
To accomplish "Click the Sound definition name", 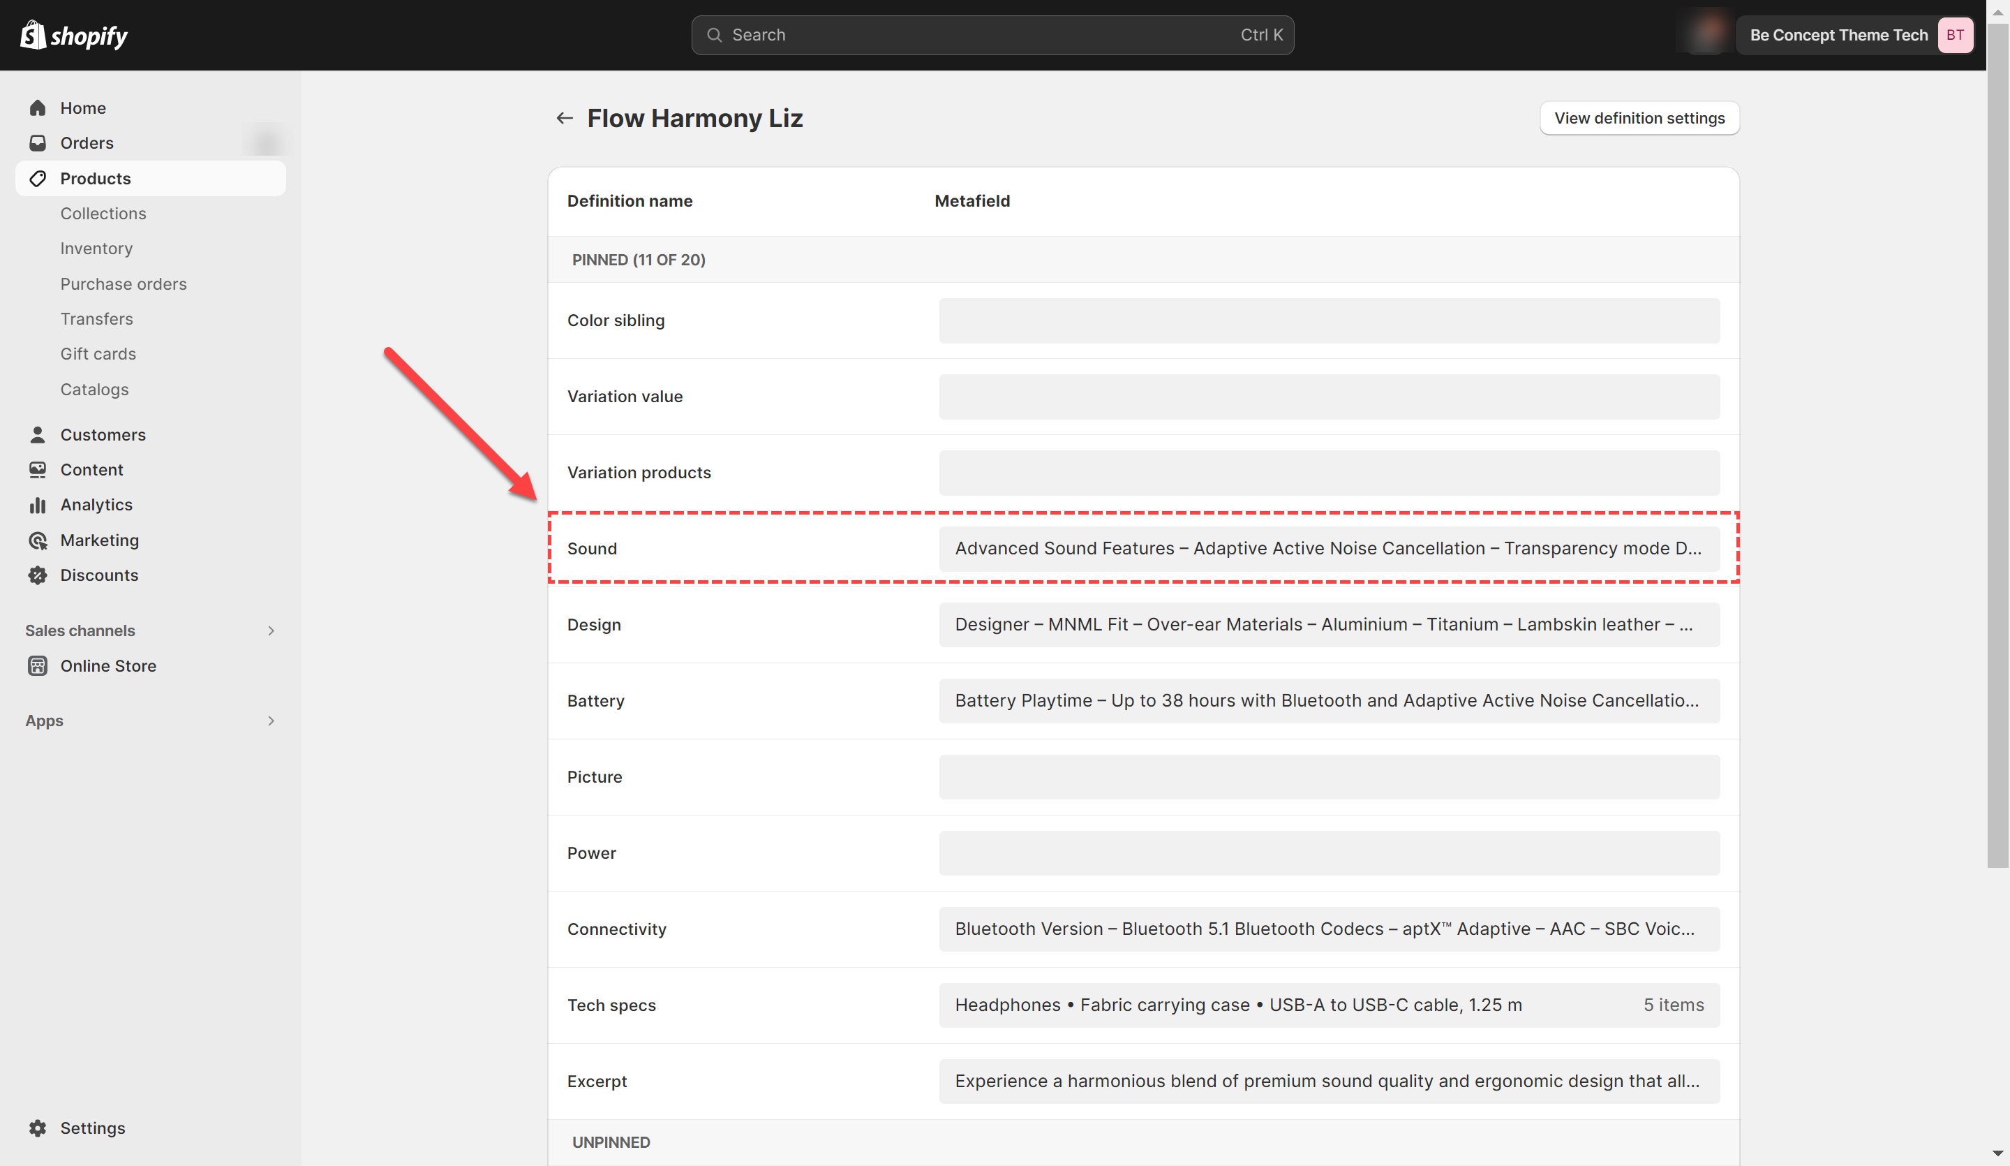I will coord(592,548).
